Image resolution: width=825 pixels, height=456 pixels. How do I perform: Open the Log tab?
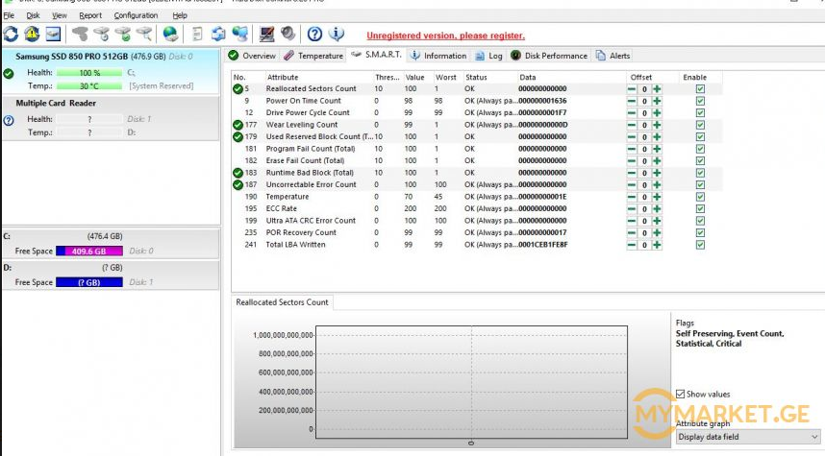click(488, 56)
